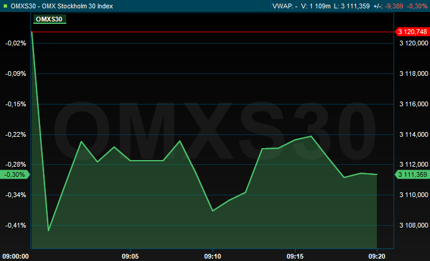The height and width of the screenshot is (261, 430).
Task: Select the 09:10 time axis label
Action: (213, 255)
